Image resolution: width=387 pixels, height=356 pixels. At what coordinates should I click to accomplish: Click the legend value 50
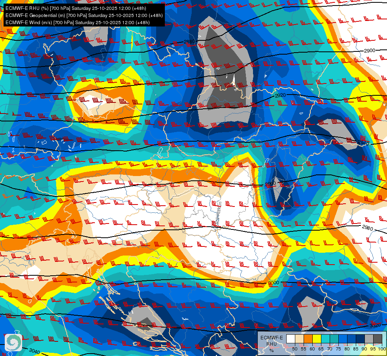click(294, 349)
